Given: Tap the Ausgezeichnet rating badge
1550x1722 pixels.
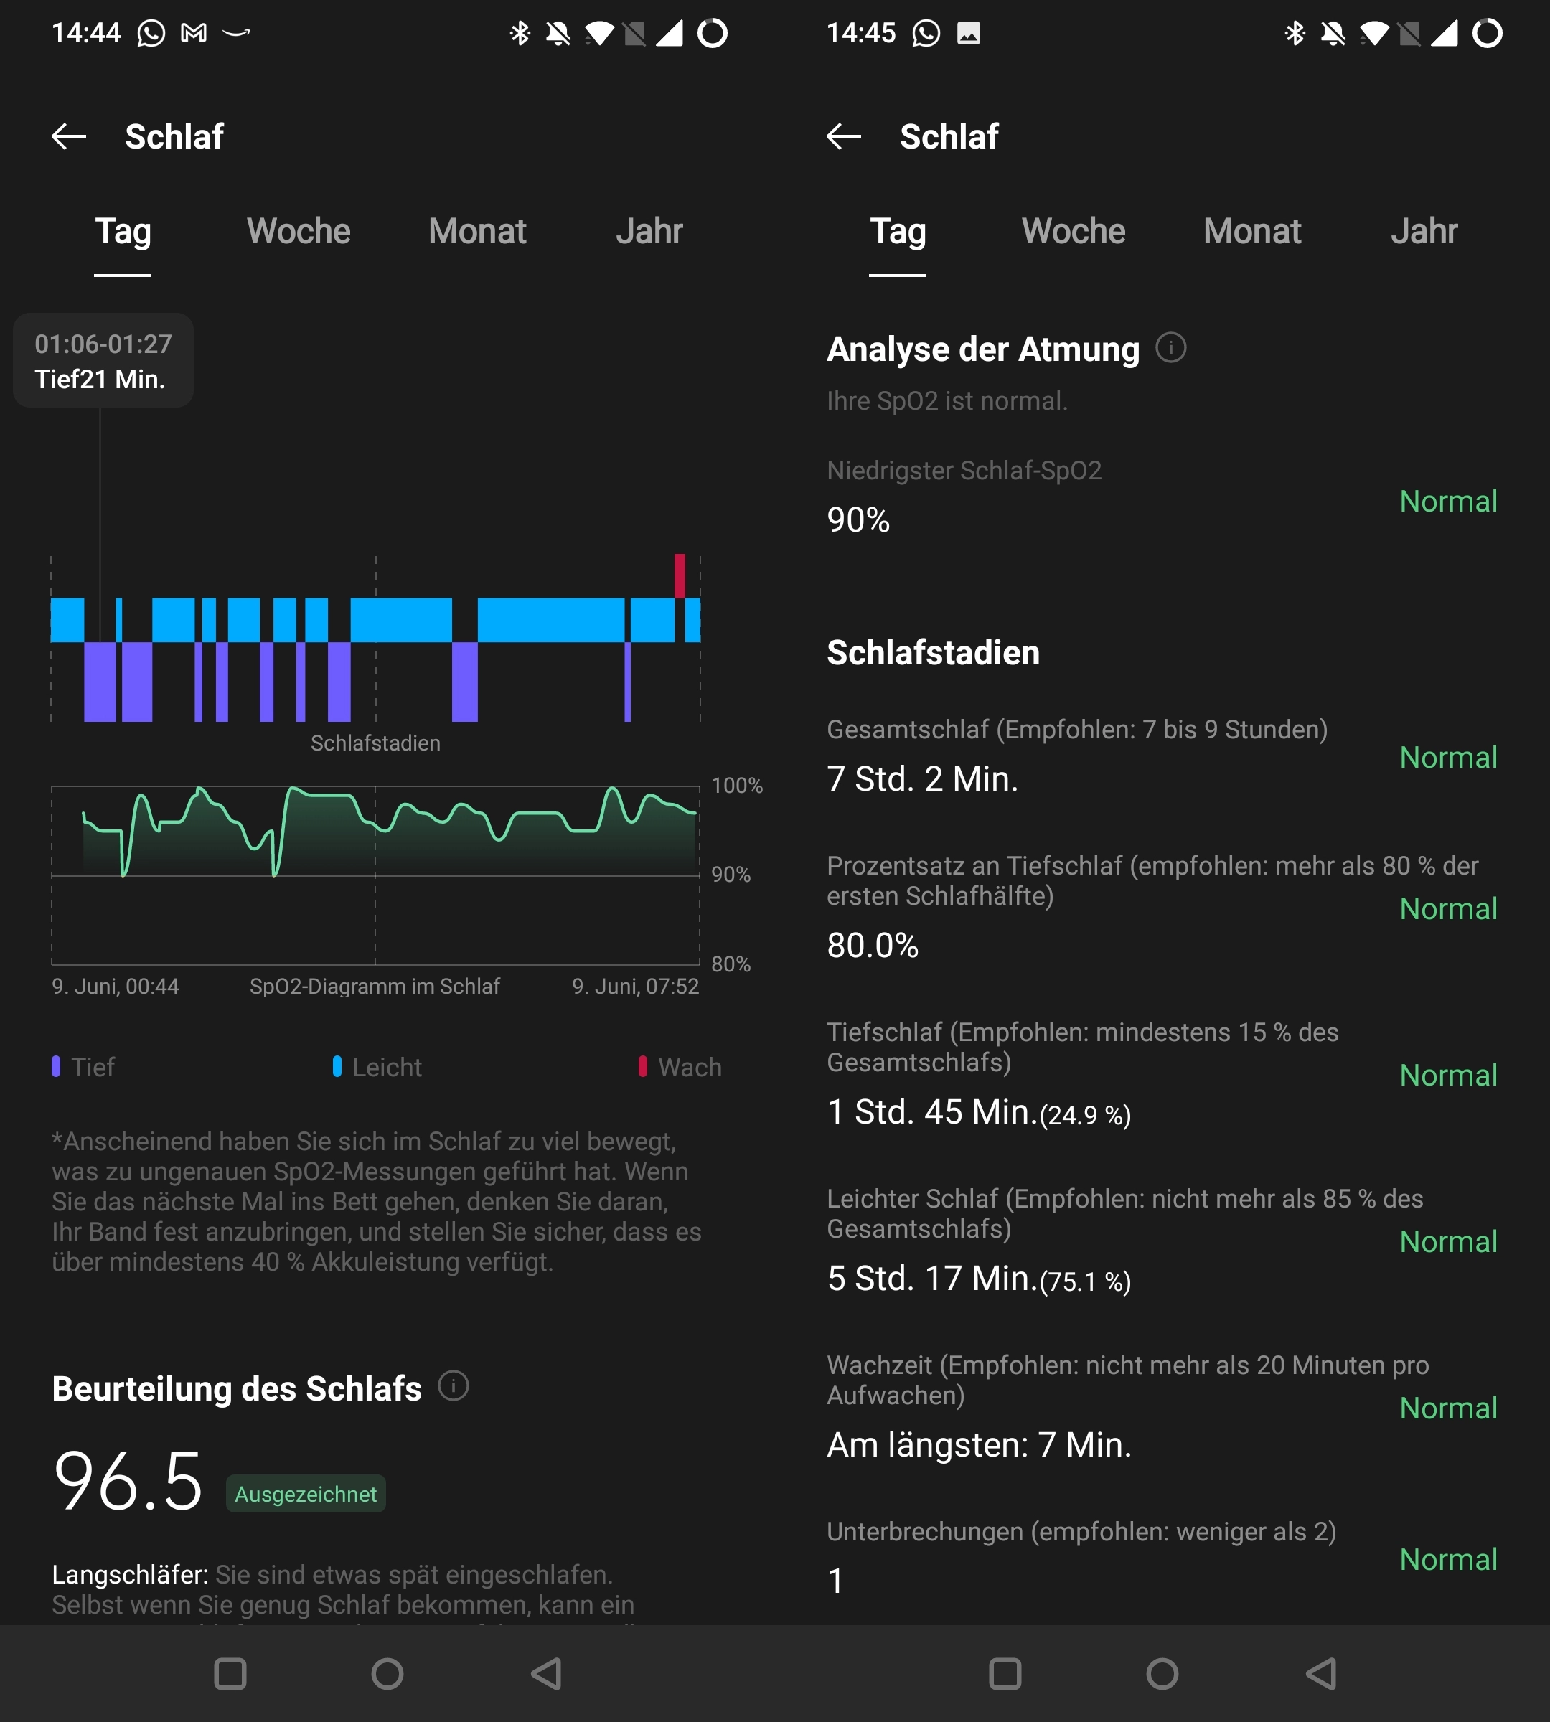Looking at the screenshot, I should [306, 1494].
